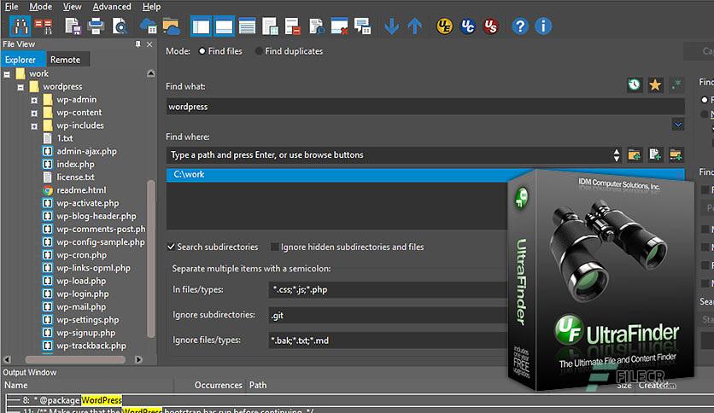Collapse the work folder tree node

click(7, 74)
